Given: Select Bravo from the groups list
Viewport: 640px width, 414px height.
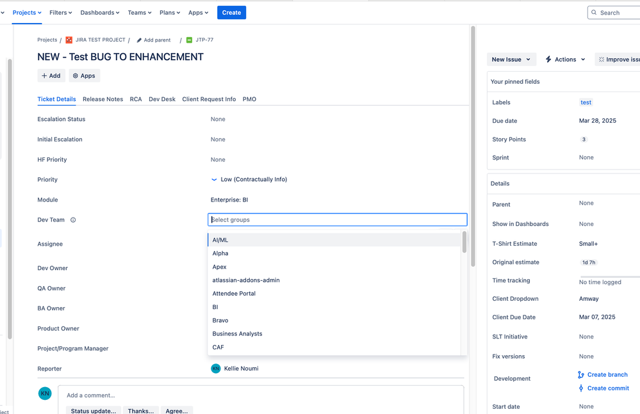Looking at the screenshot, I should pyautogui.click(x=334, y=321).
